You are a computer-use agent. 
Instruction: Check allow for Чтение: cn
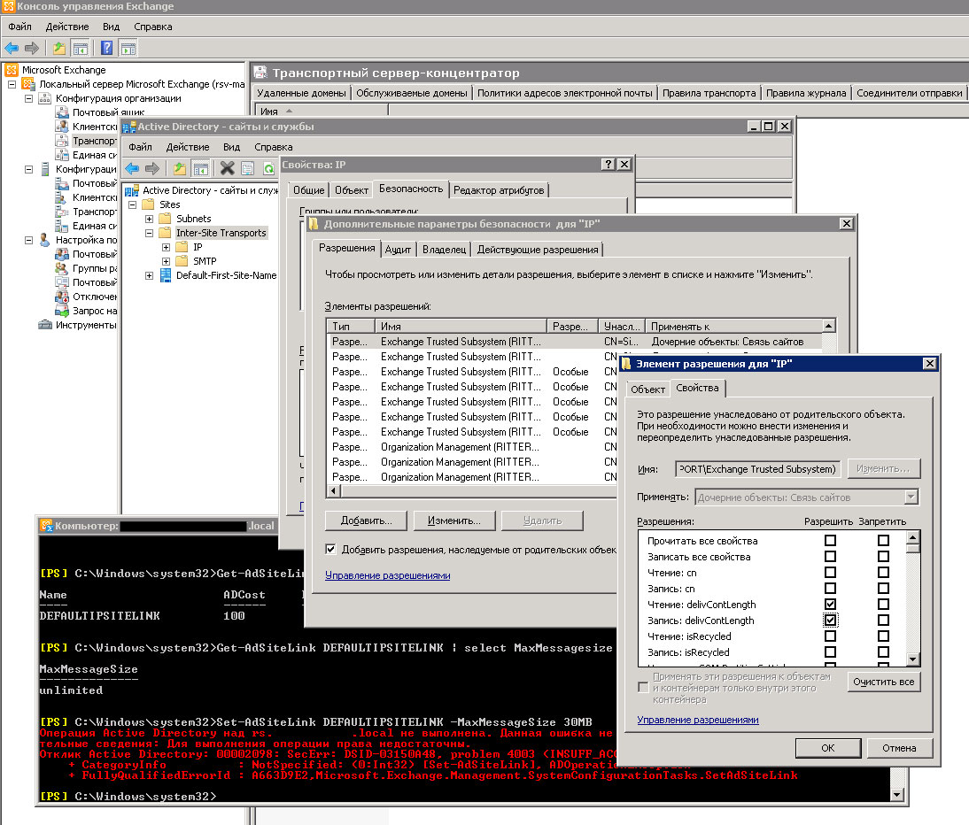[830, 573]
